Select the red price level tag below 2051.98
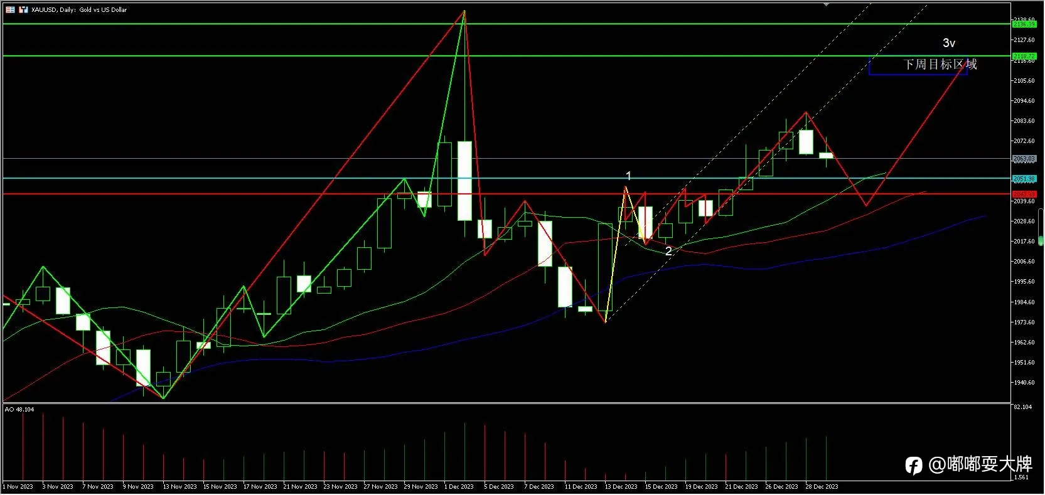The height and width of the screenshot is (495, 1045). pos(1024,194)
